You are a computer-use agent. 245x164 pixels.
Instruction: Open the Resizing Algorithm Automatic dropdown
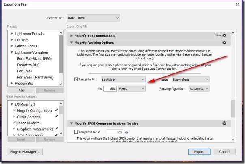199,88
